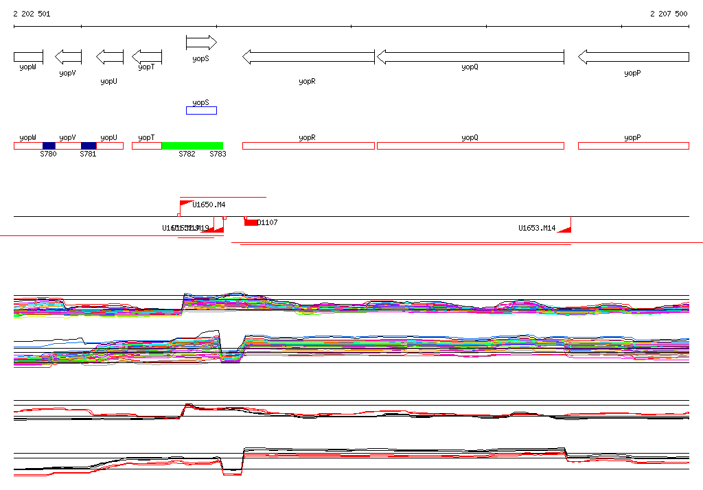The image size is (703, 490).
Task: Click the yopP gene arrow
Action: (x=633, y=57)
